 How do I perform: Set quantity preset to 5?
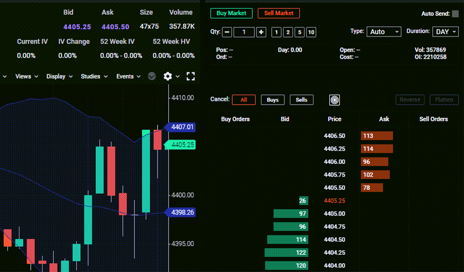[299, 32]
